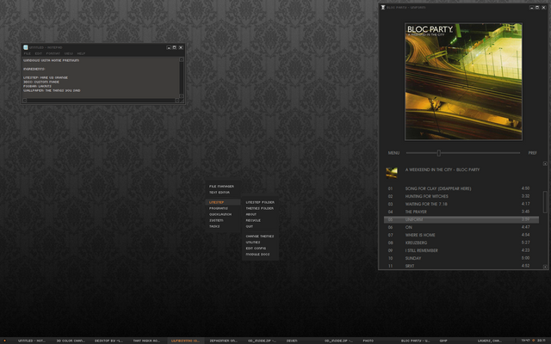Select track 08 Kreuzberg
Screen dimensions: 551x344
coord(461,243)
